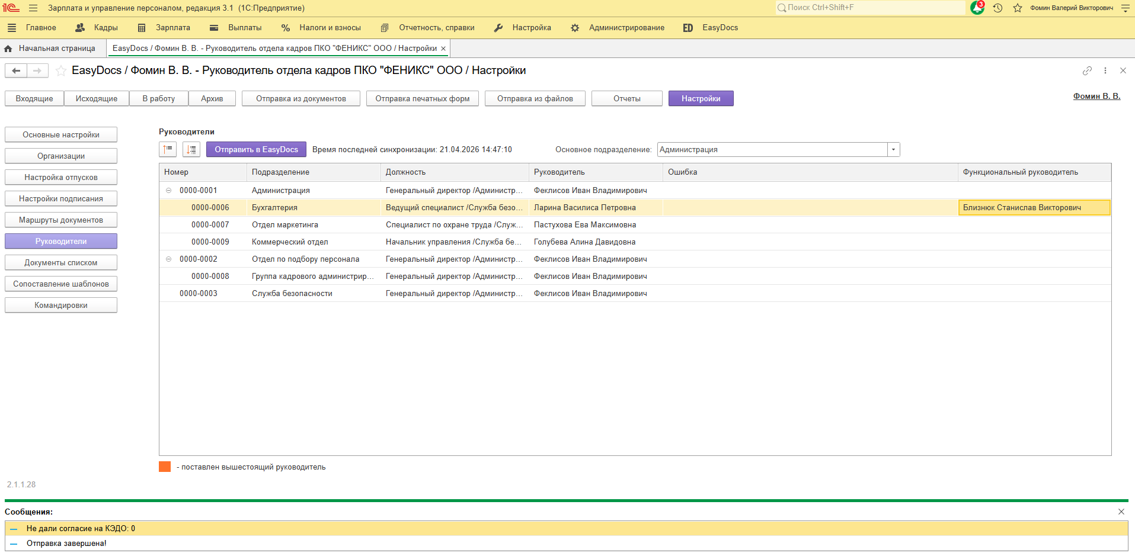The height and width of the screenshot is (556, 1135).
Task: Go back with the left arrow
Action: point(16,71)
